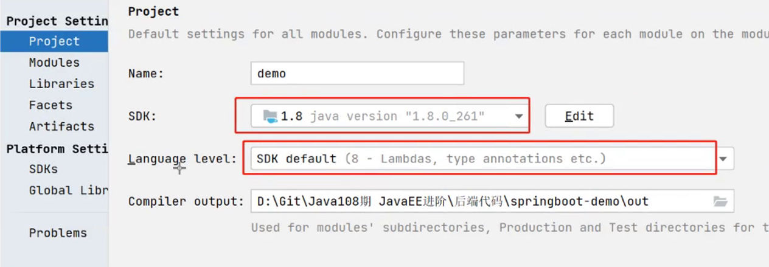
Task: Click the 'Used for modules' subdirectories' hint
Action: pos(510,227)
